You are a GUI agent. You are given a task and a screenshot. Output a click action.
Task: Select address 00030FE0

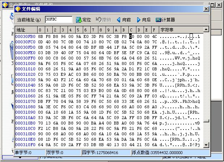25,53
